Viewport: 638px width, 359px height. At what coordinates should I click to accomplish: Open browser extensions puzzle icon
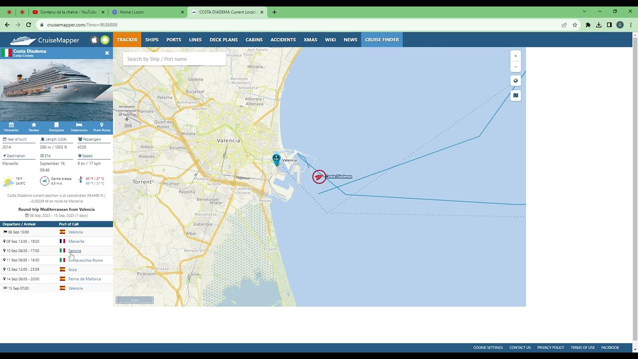click(x=588, y=24)
